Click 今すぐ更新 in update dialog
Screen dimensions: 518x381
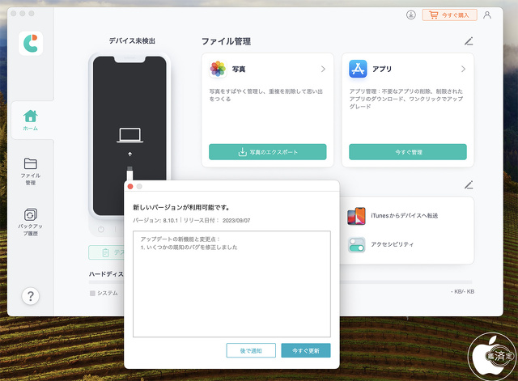coord(306,350)
